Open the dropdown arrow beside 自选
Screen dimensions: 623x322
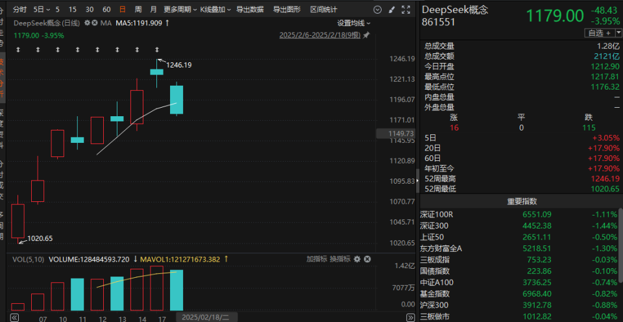(618, 33)
